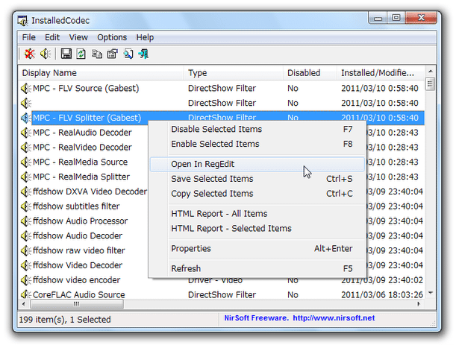Select Open In RegEdit from context menu

pos(257,165)
